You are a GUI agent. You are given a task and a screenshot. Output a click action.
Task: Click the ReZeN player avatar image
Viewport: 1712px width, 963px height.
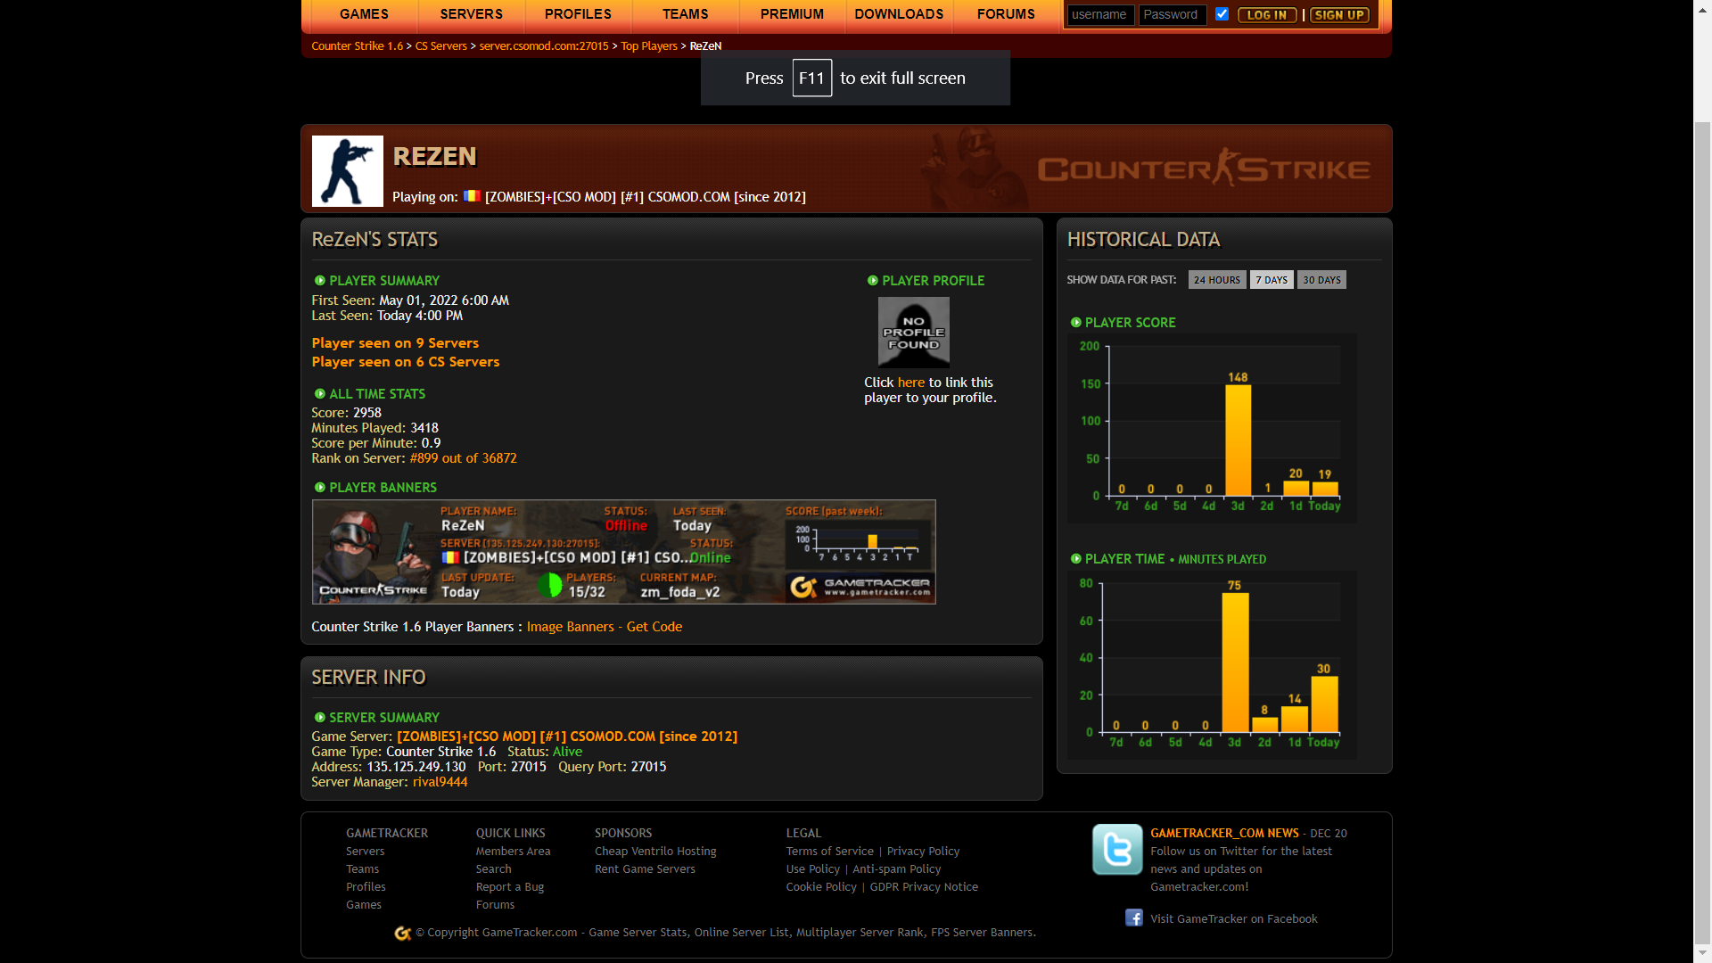coord(347,171)
